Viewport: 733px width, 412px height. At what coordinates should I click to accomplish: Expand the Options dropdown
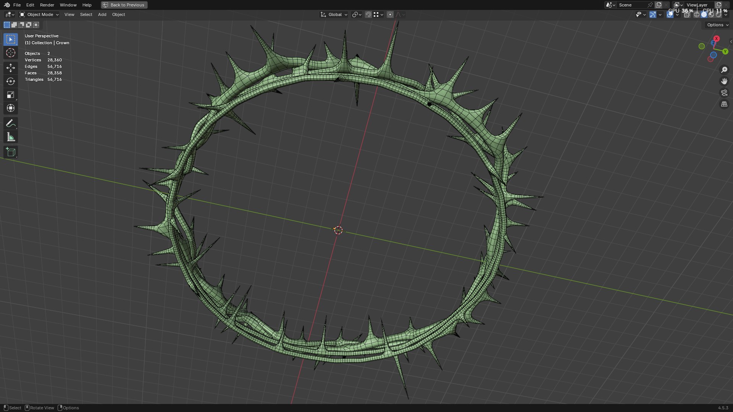[717, 25]
